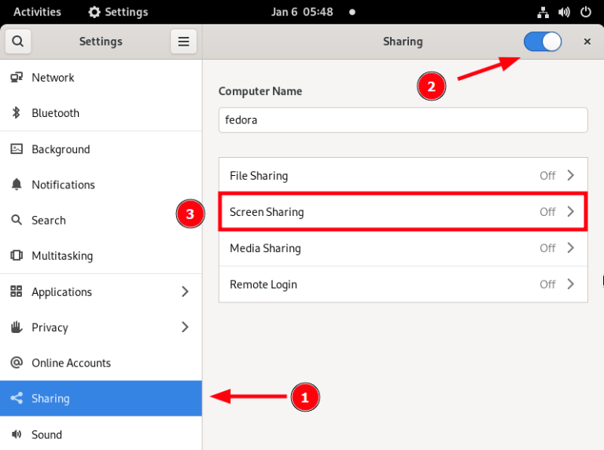Open Remote Login chevron arrow
Screen dimensions: 604x450
coord(570,284)
